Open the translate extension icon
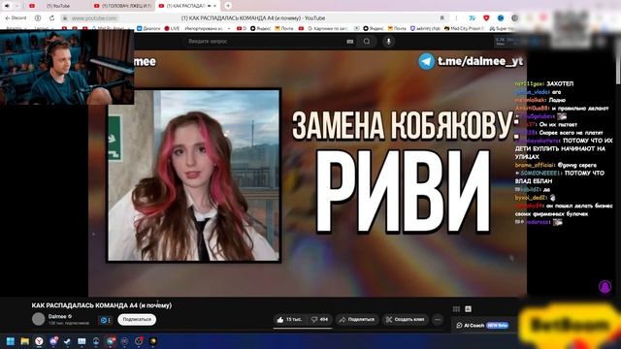The height and width of the screenshot is (349, 621). click(x=473, y=17)
